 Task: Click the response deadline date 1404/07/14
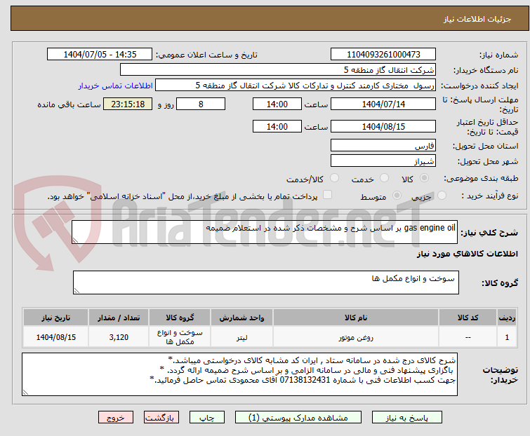[383, 104]
